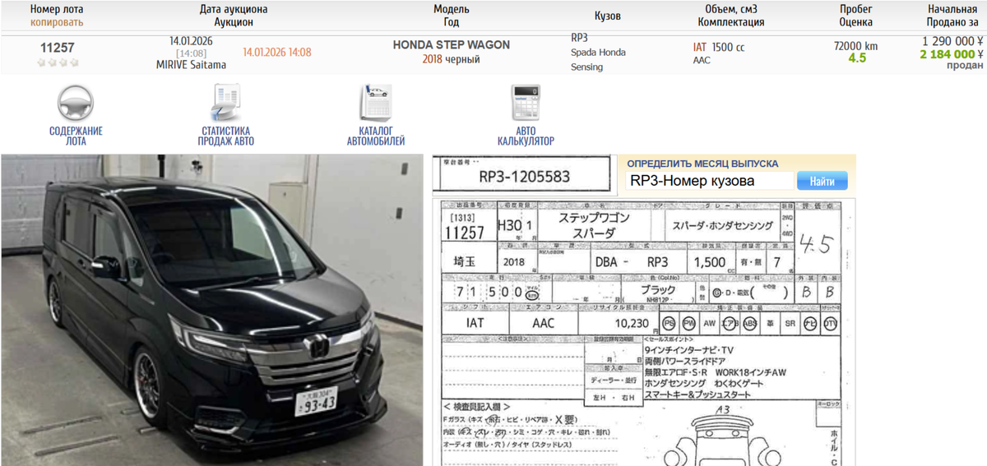Open the Статистика продаж авто link text
The height and width of the screenshot is (466, 987).
click(225, 136)
